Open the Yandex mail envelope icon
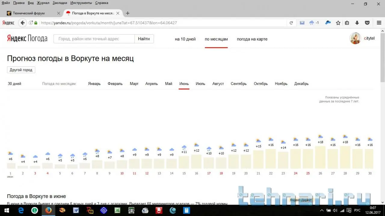Viewport: 385px width, 216px height. click(x=302, y=23)
